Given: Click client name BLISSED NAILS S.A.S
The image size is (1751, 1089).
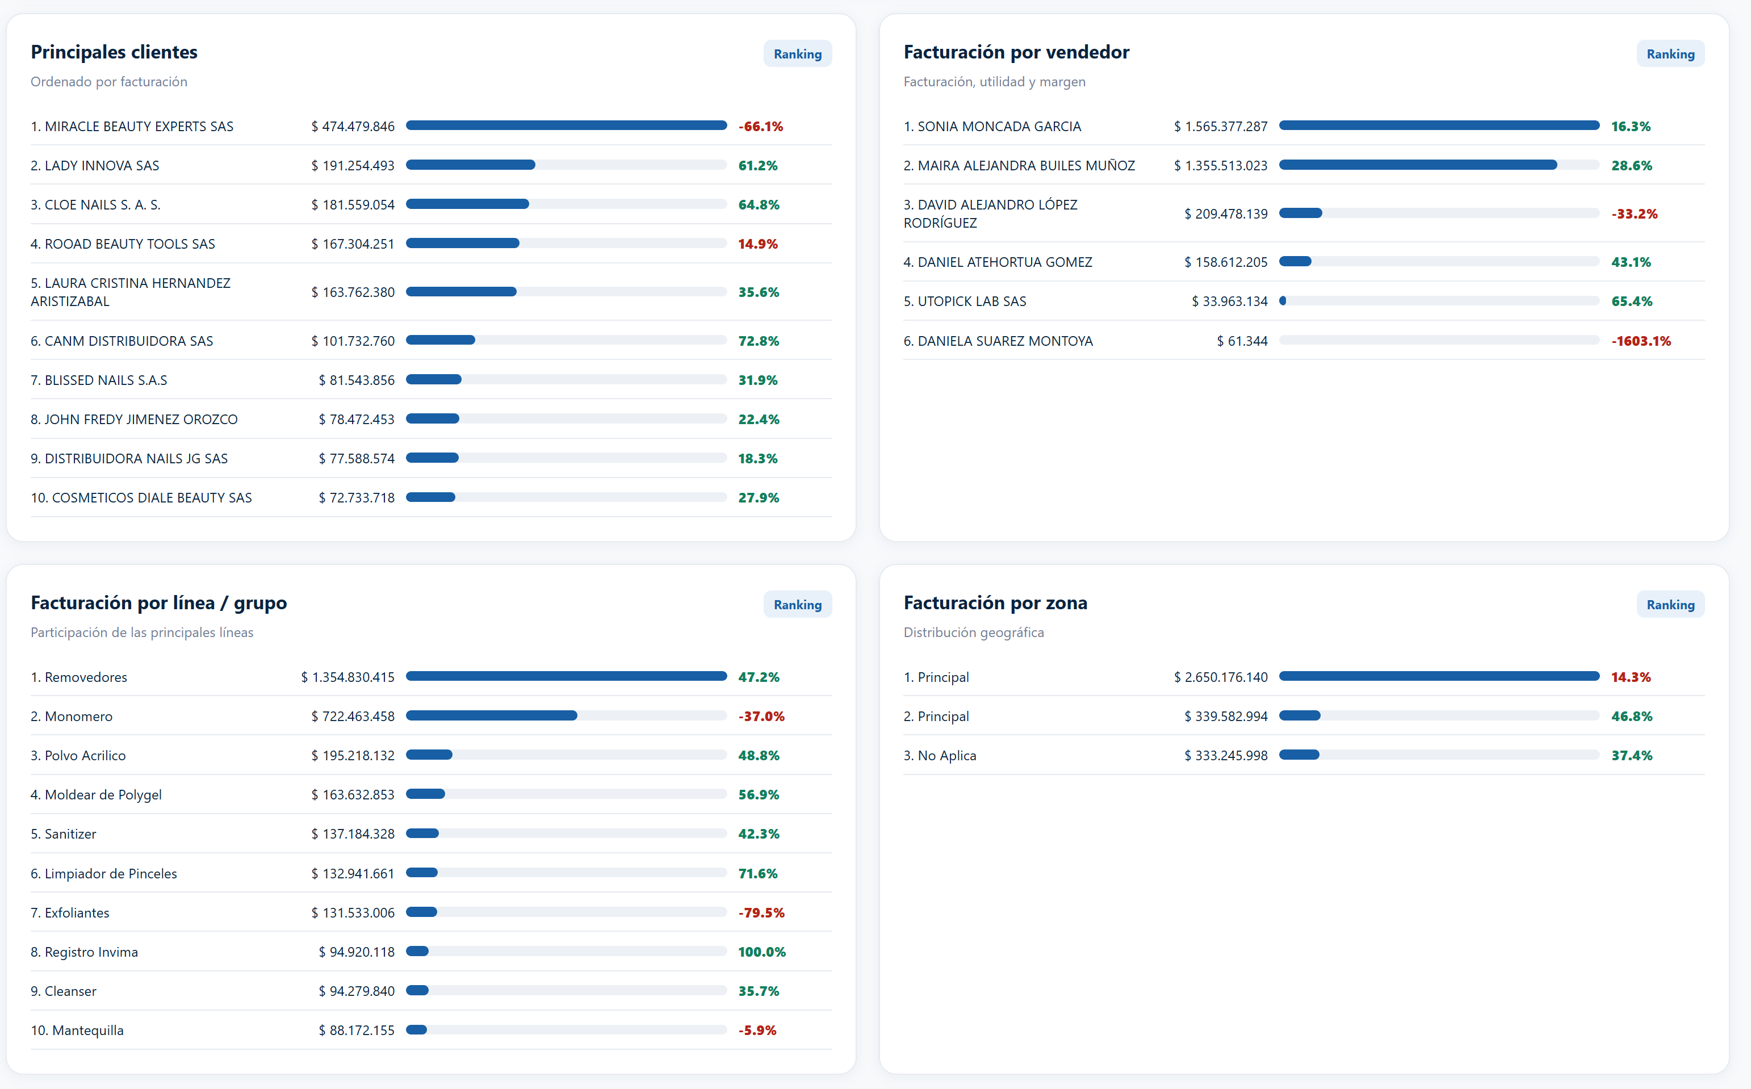Looking at the screenshot, I should pyautogui.click(x=106, y=380).
